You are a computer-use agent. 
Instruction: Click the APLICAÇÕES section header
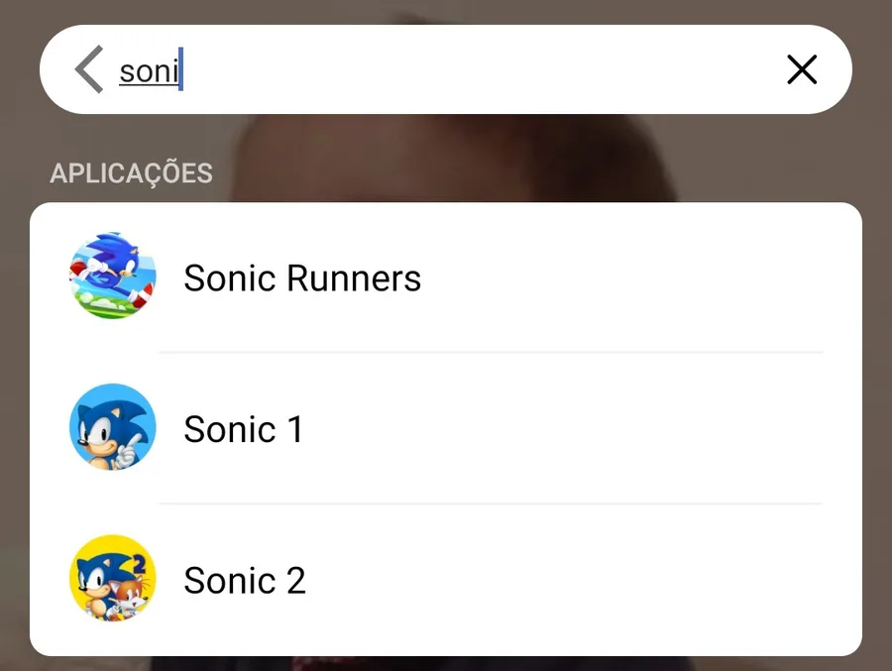click(x=131, y=173)
